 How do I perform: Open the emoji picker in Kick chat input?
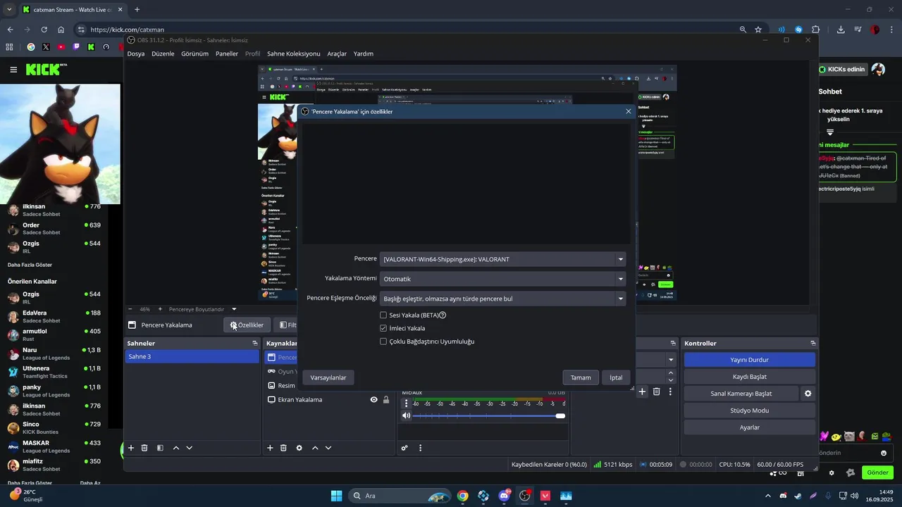click(884, 453)
